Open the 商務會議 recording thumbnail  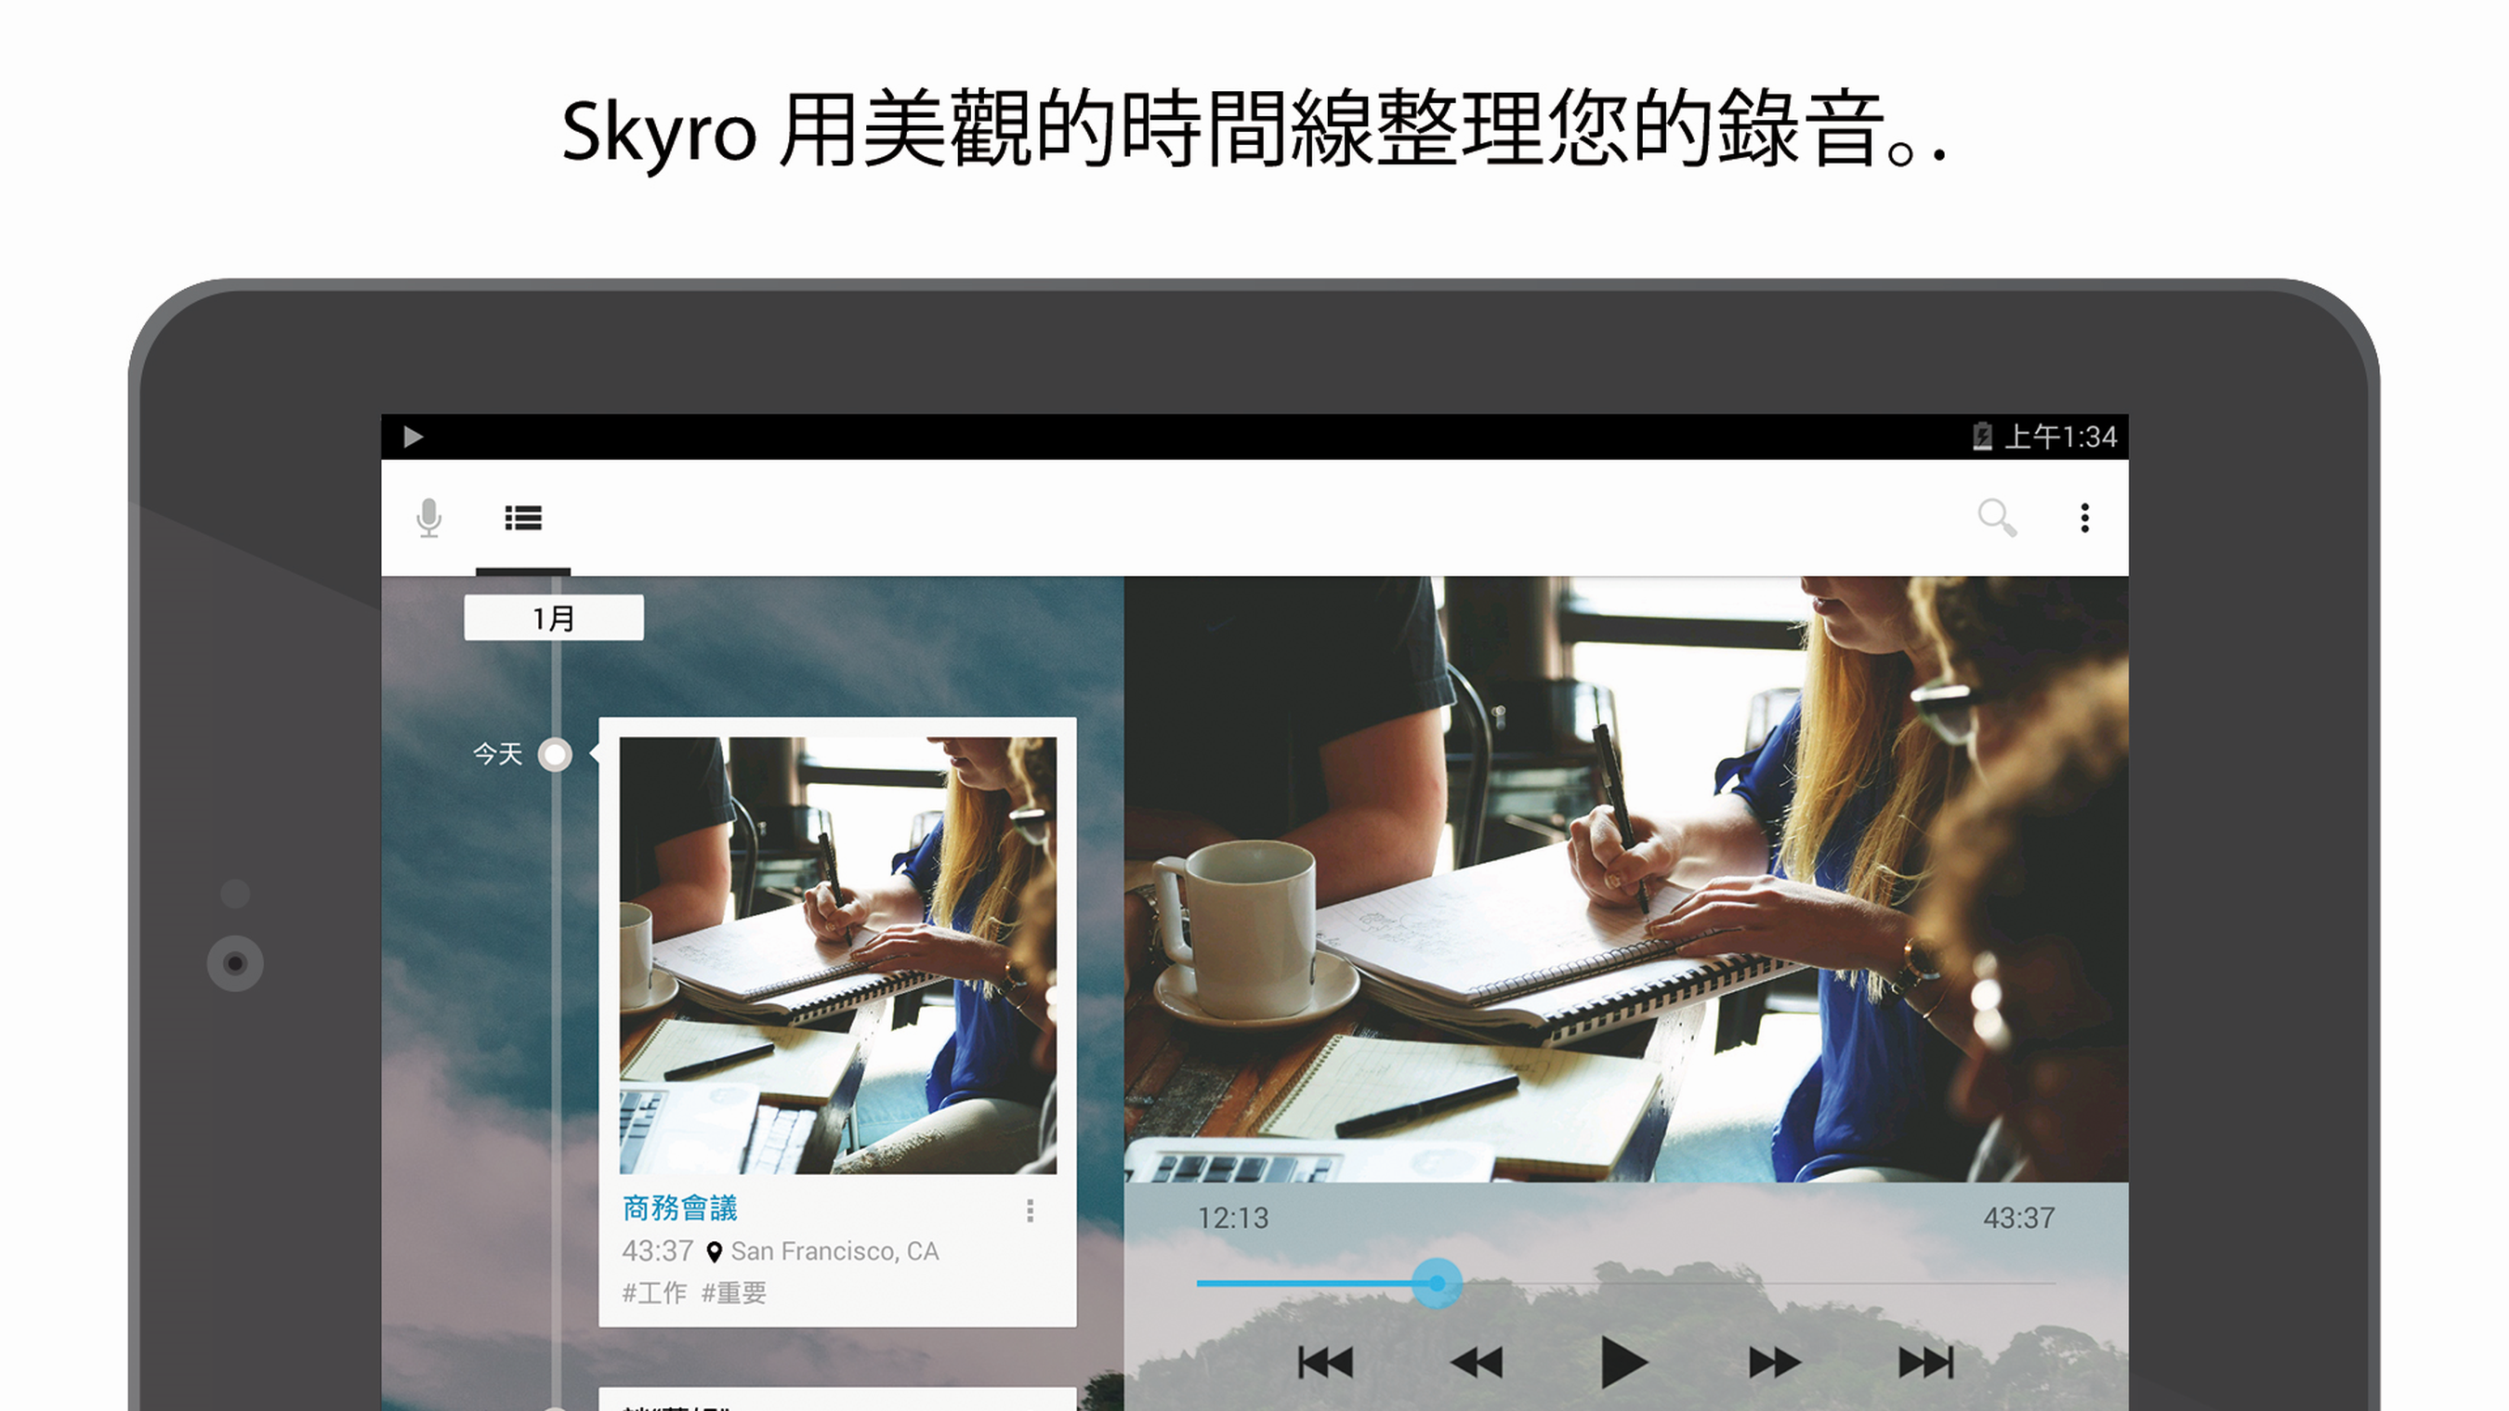coord(837,955)
